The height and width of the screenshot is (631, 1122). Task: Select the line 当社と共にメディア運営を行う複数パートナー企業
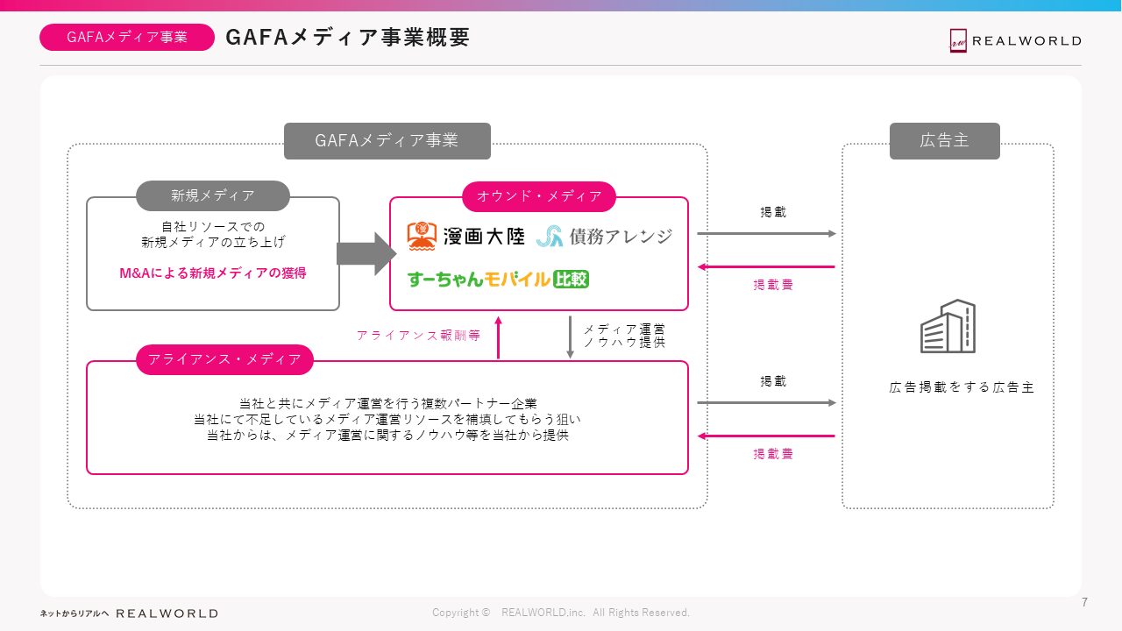[387, 403]
